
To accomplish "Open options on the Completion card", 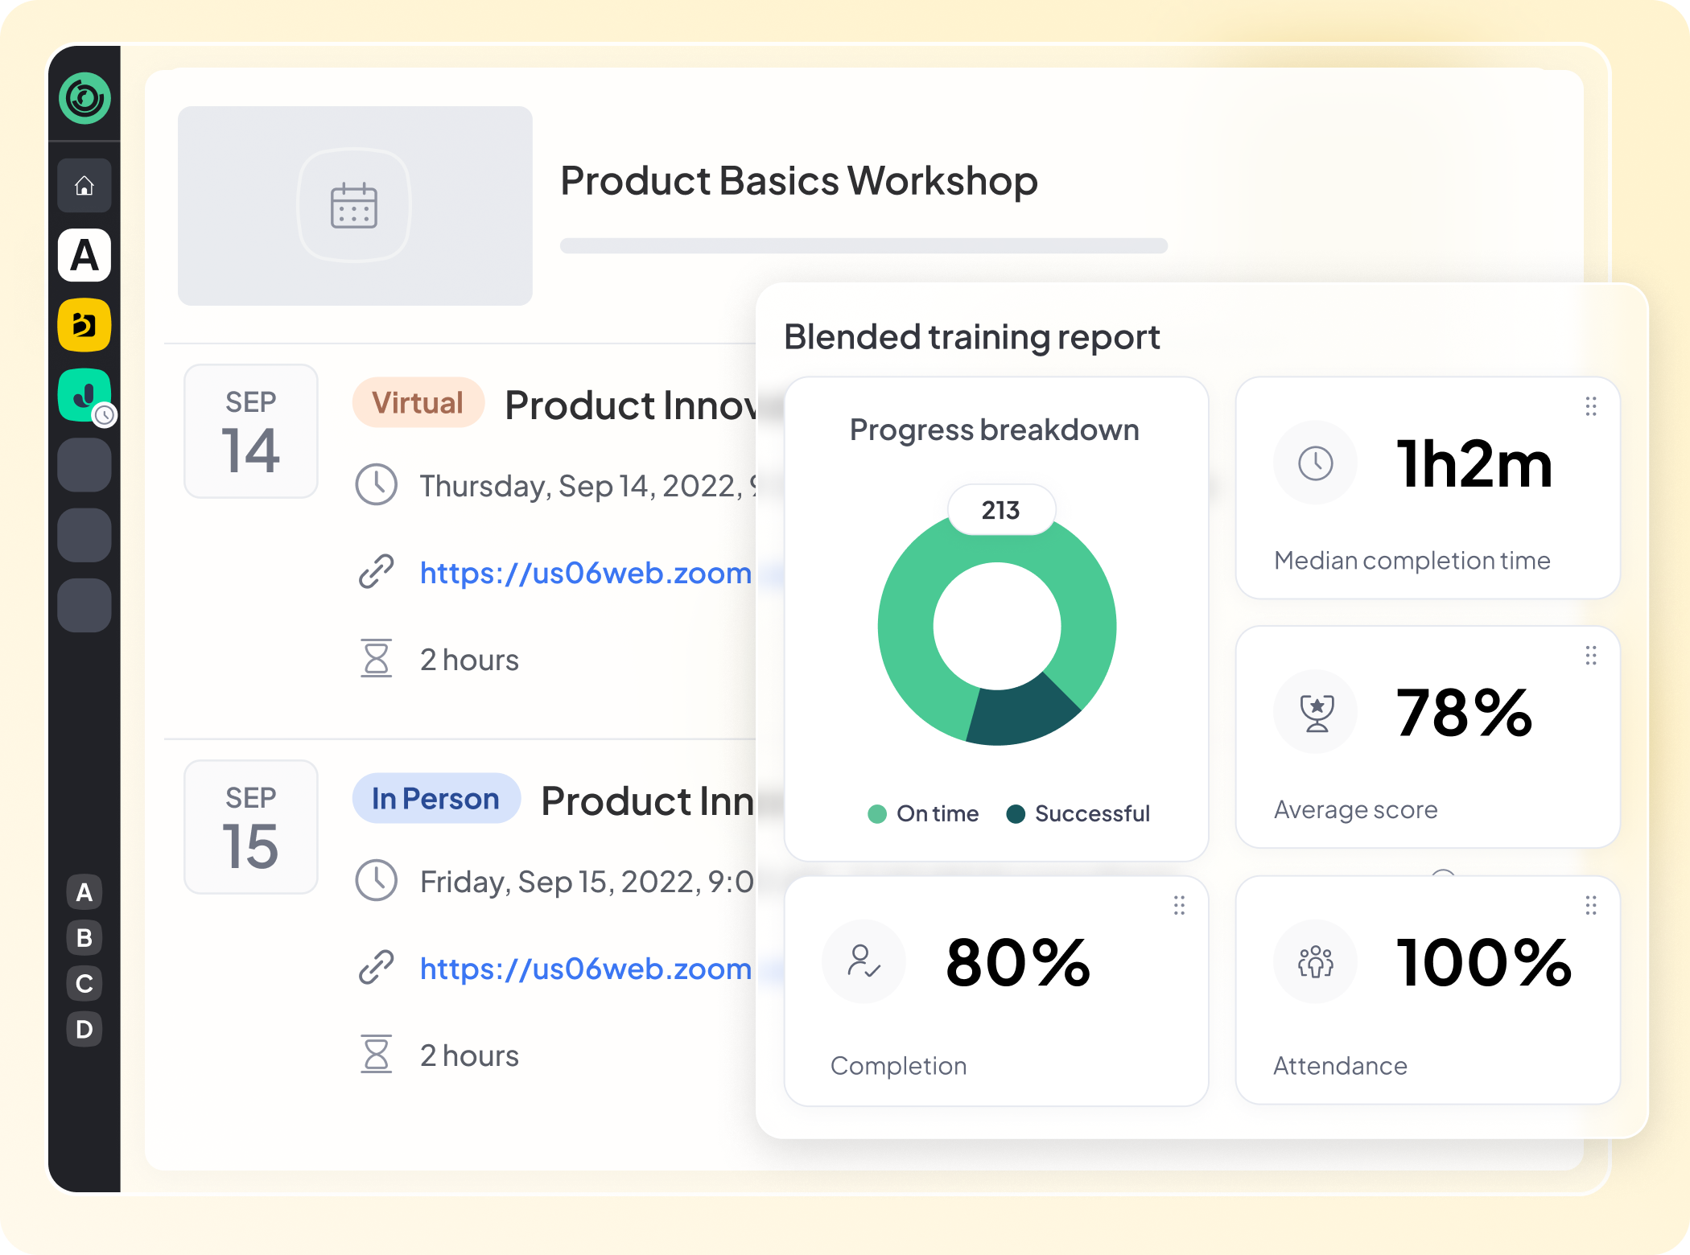I will pyautogui.click(x=1180, y=906).
